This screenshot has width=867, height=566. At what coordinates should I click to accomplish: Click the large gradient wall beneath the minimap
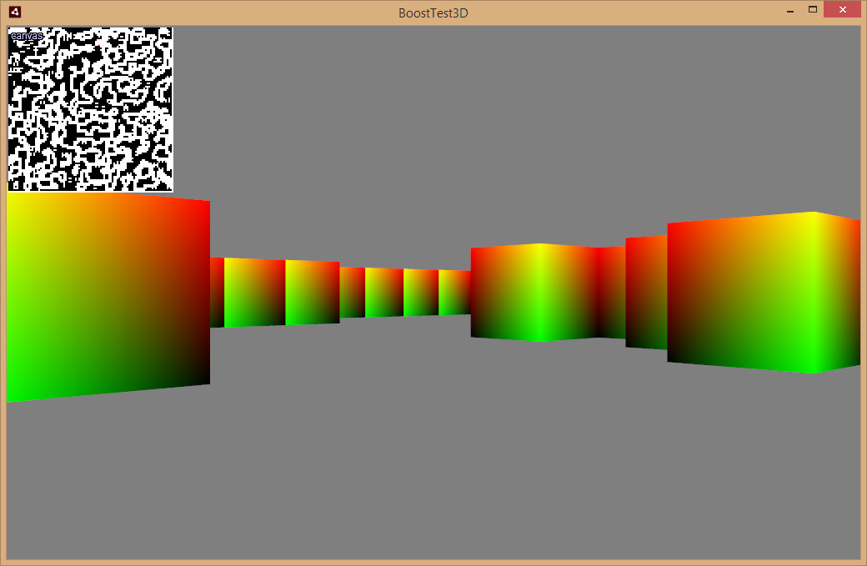(108, 296)
